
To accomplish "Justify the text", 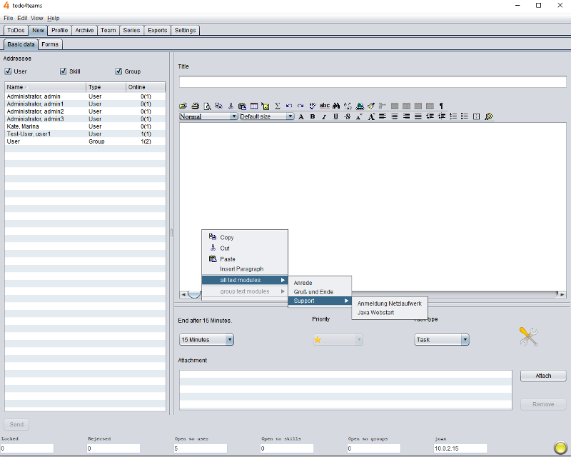I will [418, 116].
